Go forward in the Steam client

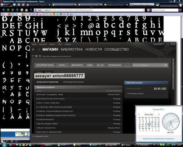pyautogui.click(x=39, y=49)
